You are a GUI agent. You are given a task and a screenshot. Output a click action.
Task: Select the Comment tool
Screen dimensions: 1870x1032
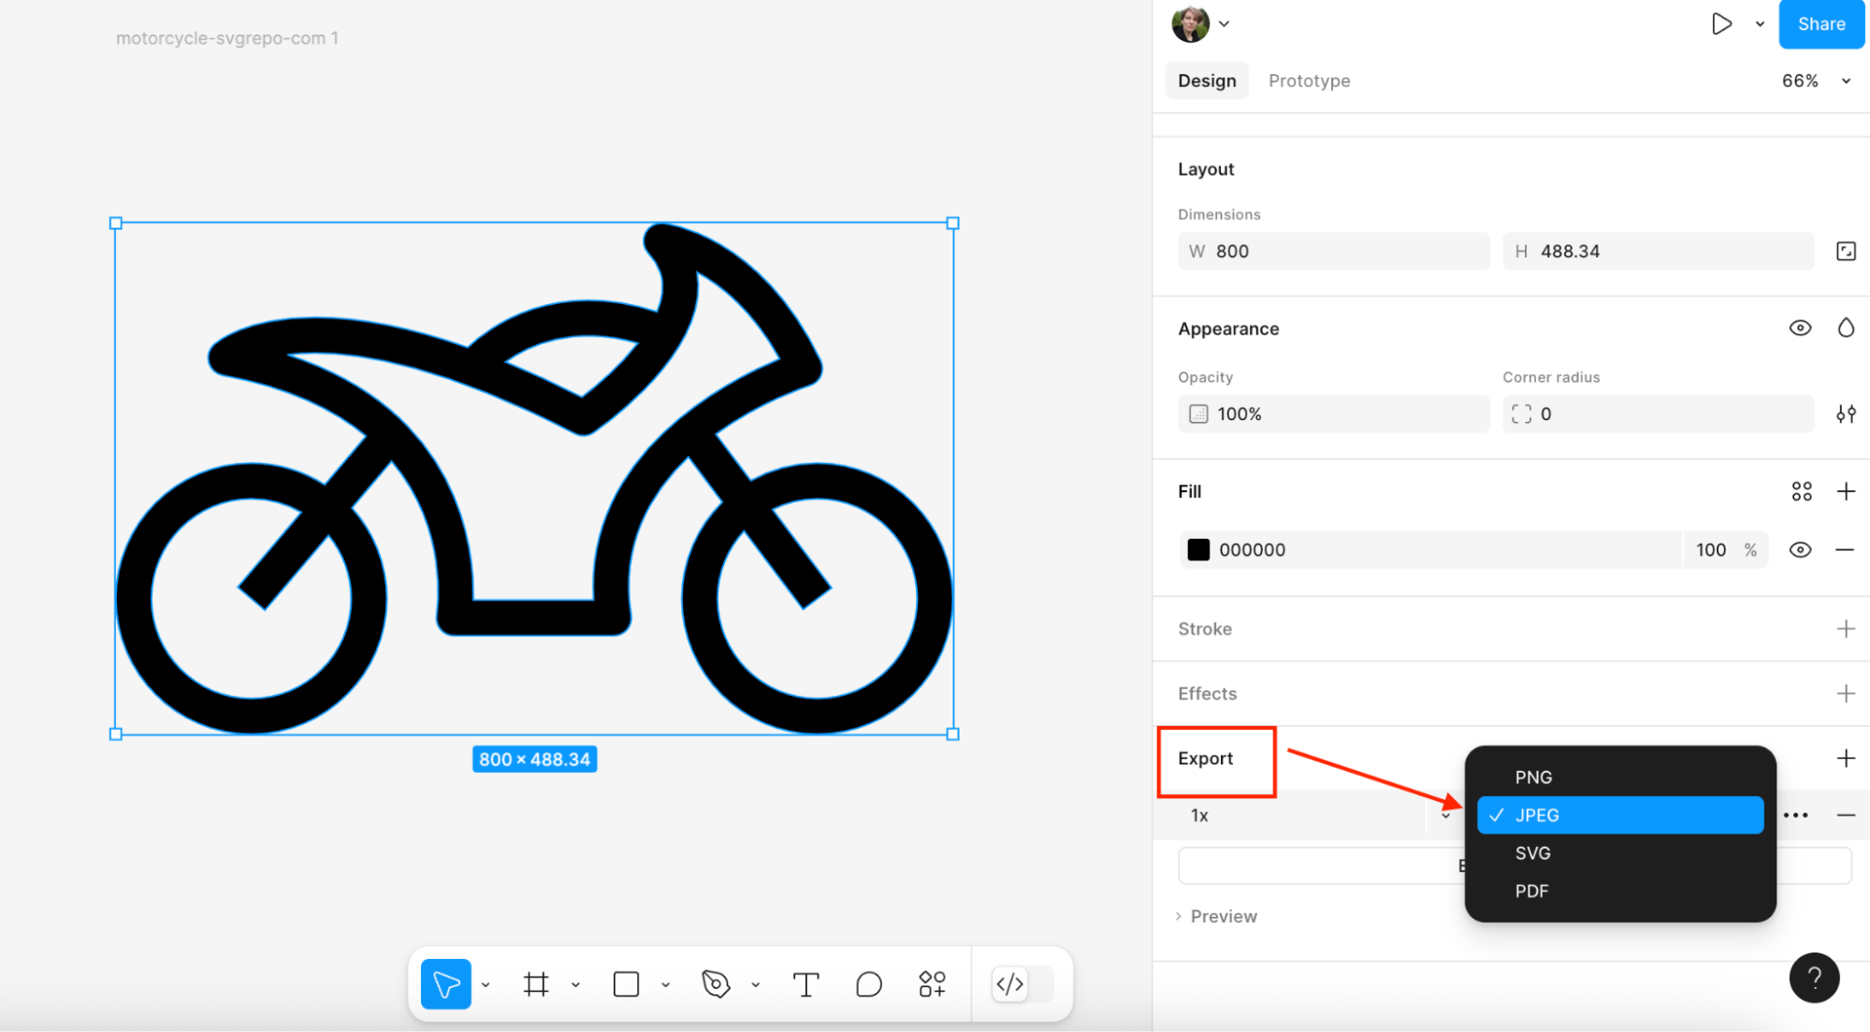pyautogui.click(x=868, y=983)
